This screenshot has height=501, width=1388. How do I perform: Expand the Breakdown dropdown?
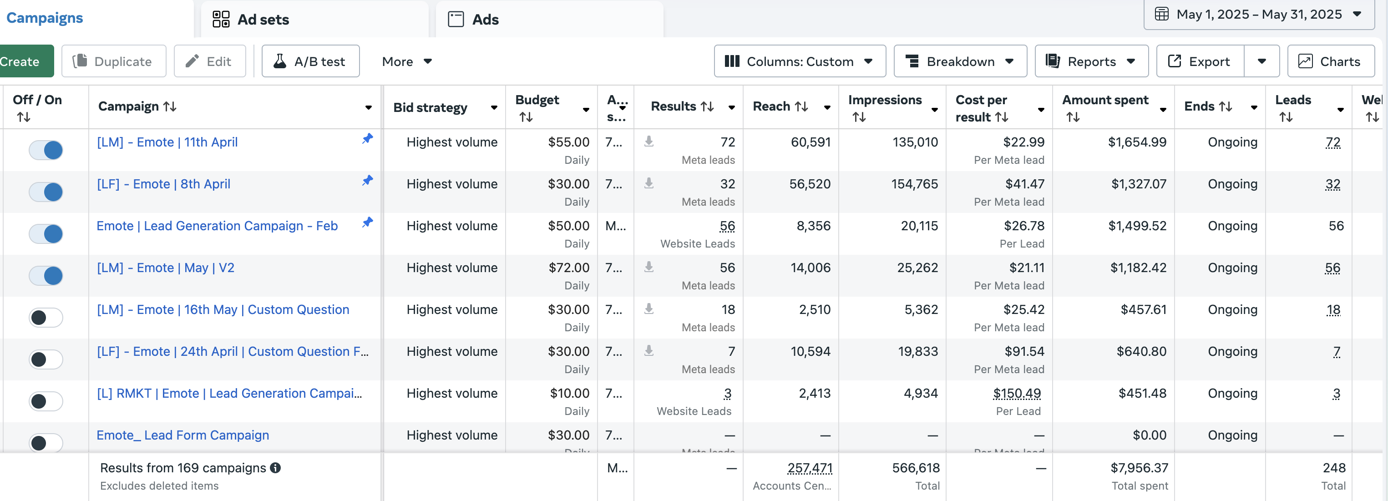point(960,61)
